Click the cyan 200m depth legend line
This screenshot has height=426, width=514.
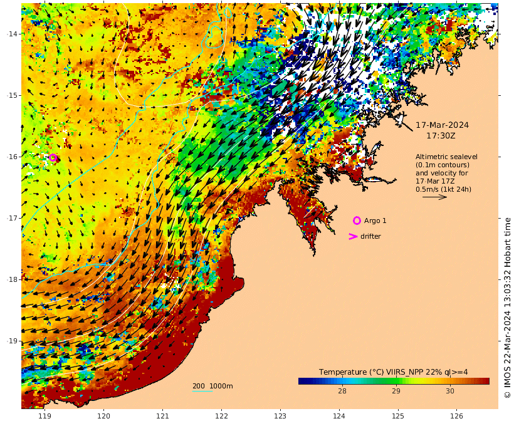(202, 391)
